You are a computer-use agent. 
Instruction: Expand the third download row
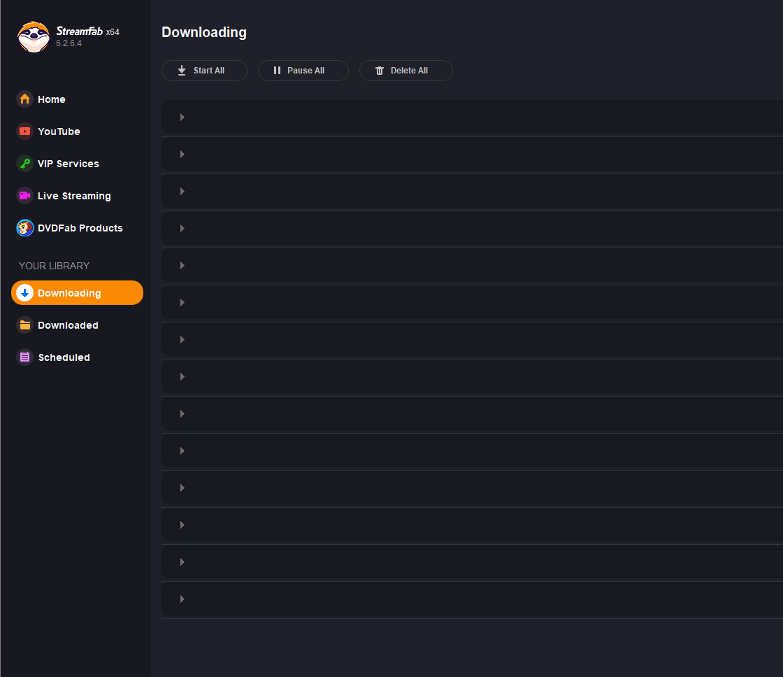[182, 192]
